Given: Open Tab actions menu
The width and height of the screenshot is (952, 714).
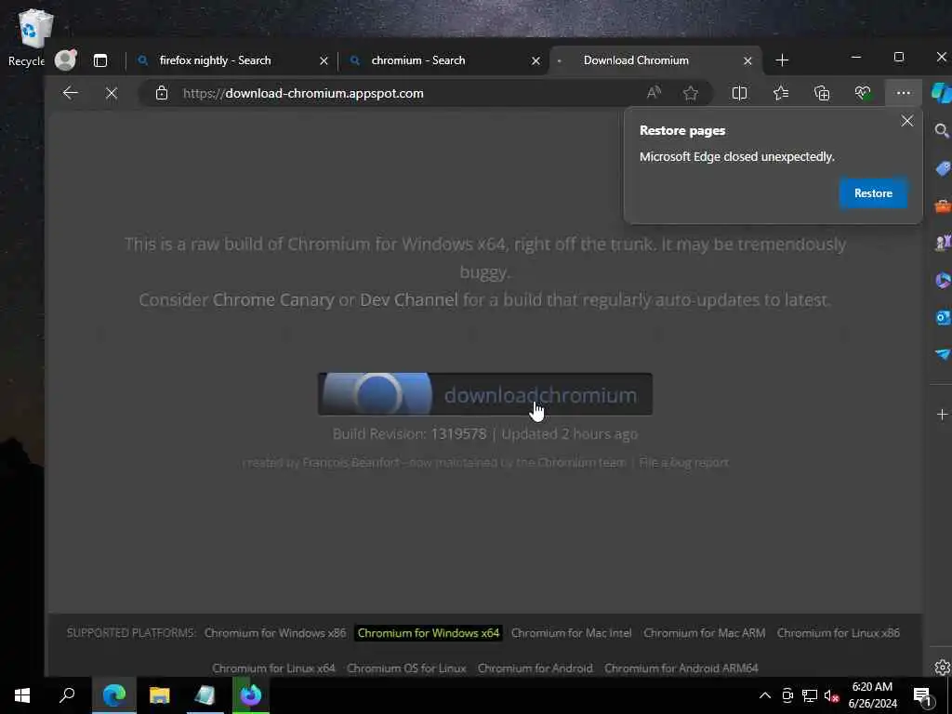Looking at the screenshot, I should 100,60.
